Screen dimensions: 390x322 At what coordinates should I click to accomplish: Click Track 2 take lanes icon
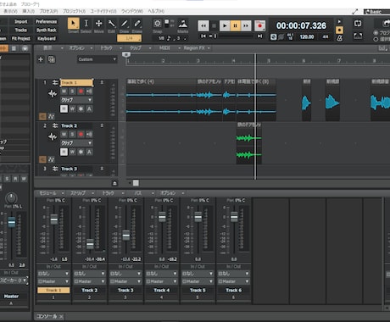click(x=42, y=159)
